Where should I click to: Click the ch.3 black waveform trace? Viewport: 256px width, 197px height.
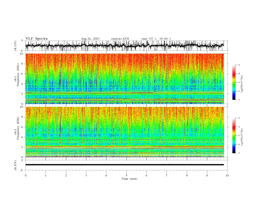[124, 165]
